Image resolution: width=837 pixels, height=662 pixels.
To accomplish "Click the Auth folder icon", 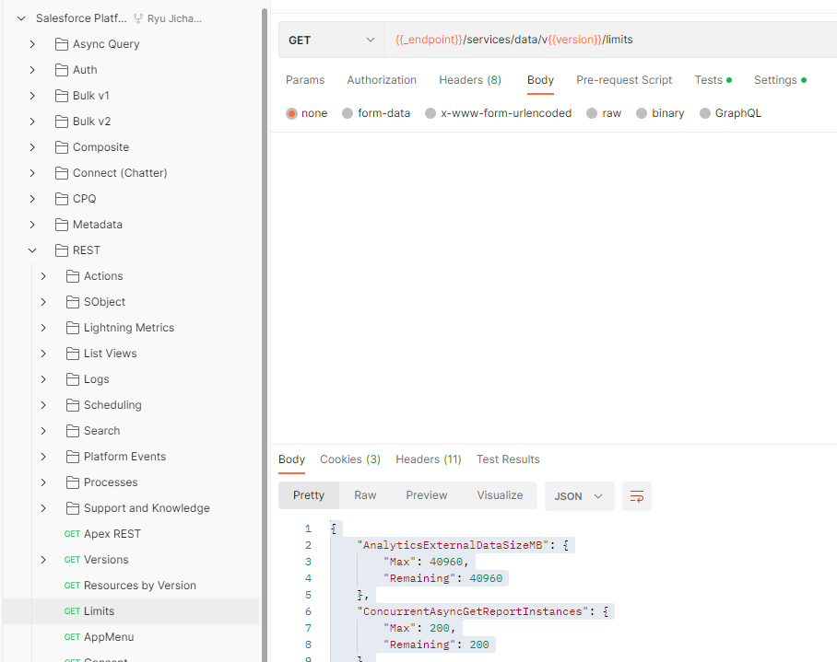I will pos(62,70).
